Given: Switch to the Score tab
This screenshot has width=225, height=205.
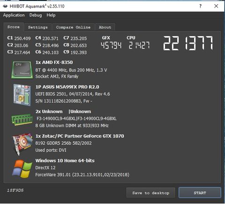Looking at the screenshot, I should (x=14, y=27).
